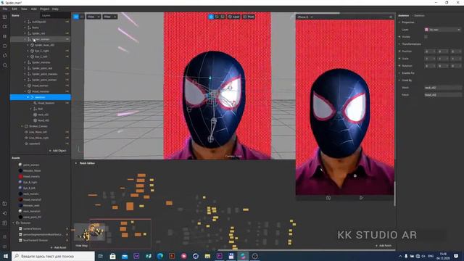Click the pink Layer color swatch
Viewport: 464px width, 261px height.
(426, 30)
